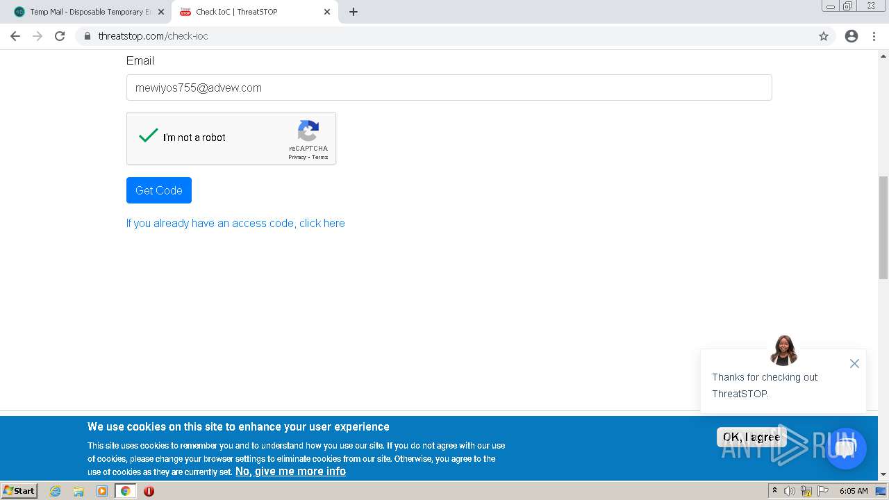Screen dimensions: 889x500
Task: Open the Chrome profile account icon
Action: click(851, 36)
